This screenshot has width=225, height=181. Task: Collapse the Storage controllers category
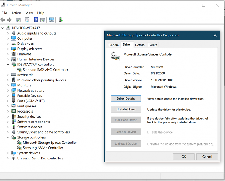8,137
